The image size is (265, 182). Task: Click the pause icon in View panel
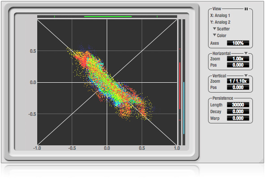point(246,9)
